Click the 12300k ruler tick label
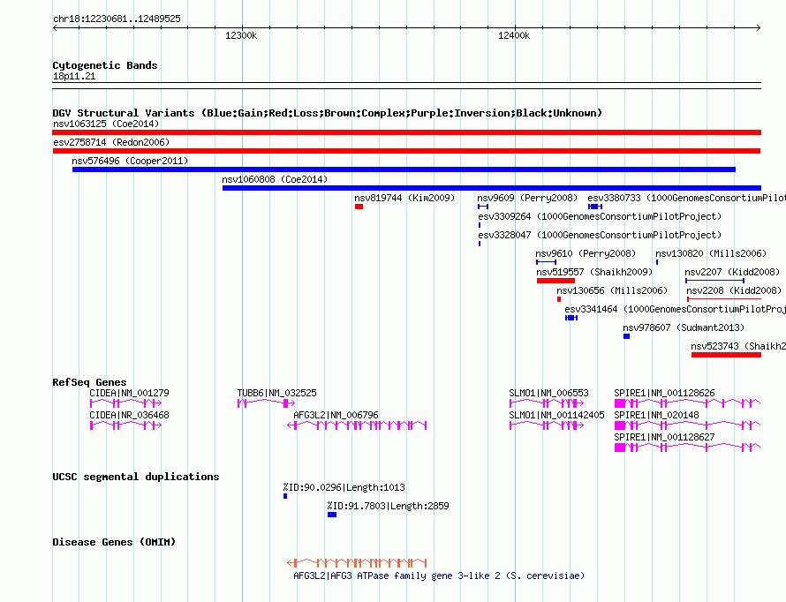Screen dimensions: 786x602 241,35
